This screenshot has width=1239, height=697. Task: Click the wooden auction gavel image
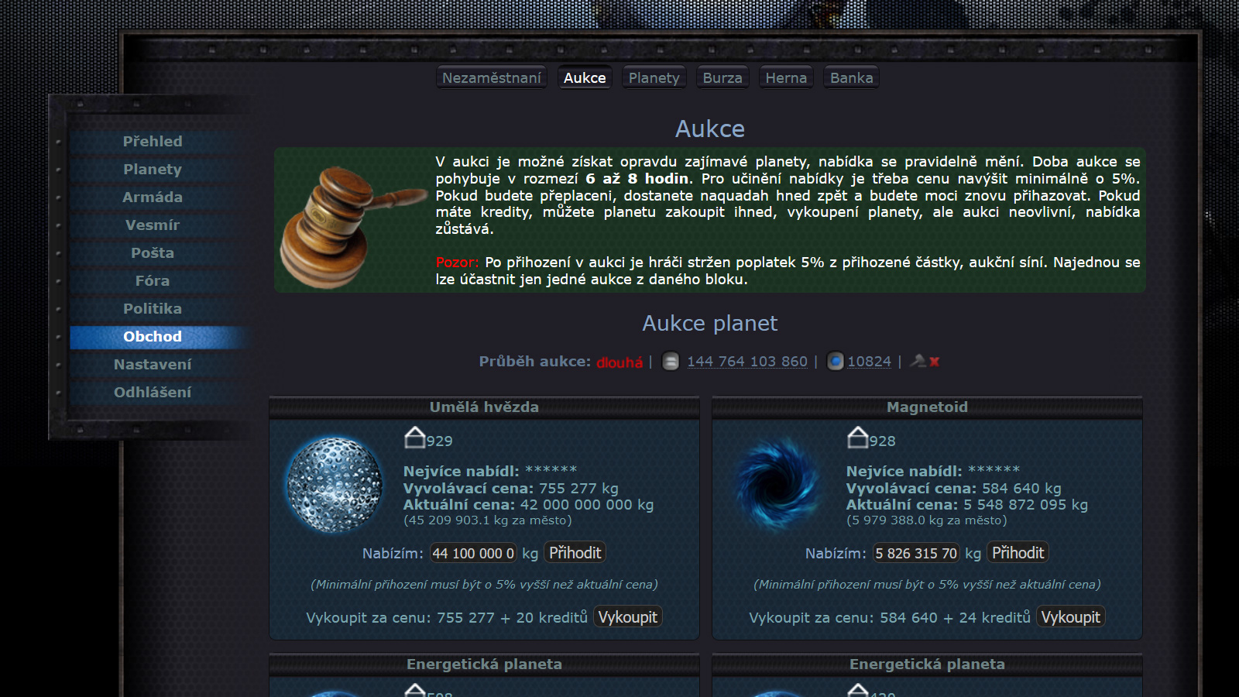point(350,225)
